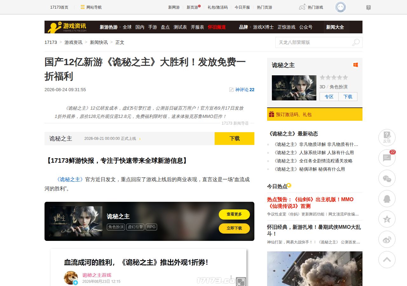This screenshot has width=407, height=286.
Task: Open 全任务全剧情流程通关攻略 link
Action: [313, 161]
